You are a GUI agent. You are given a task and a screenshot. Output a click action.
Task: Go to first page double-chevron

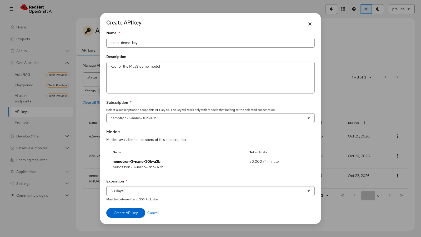343,195
